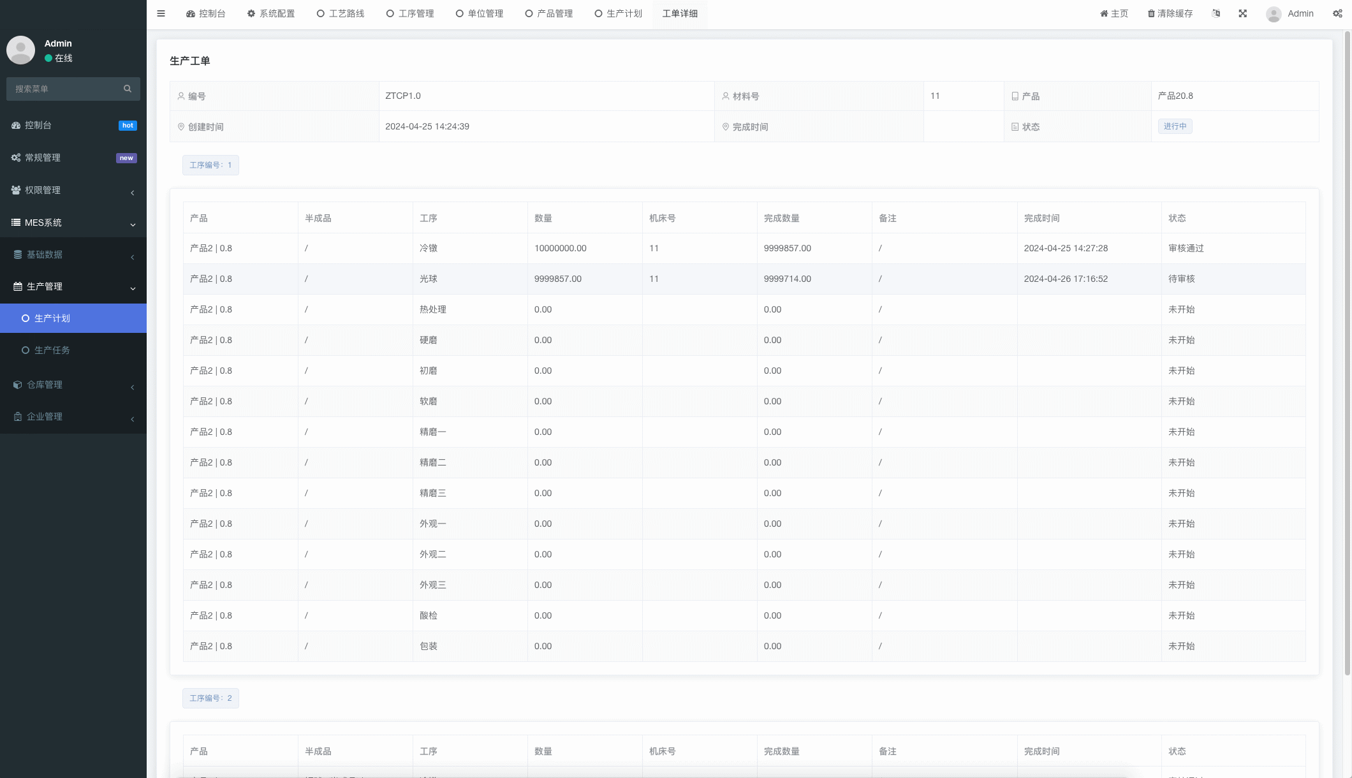Click the 审核通过 status in 冷镦 row
This screenshot has height=778, width=1352.
(x=1186, y=248)
